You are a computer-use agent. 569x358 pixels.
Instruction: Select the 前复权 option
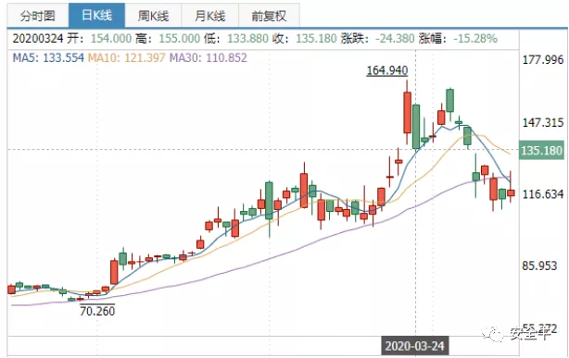click(269, 16)
